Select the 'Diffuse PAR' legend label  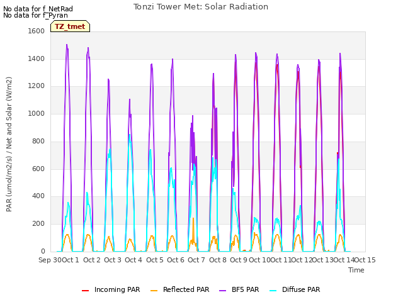coord(301,289)
